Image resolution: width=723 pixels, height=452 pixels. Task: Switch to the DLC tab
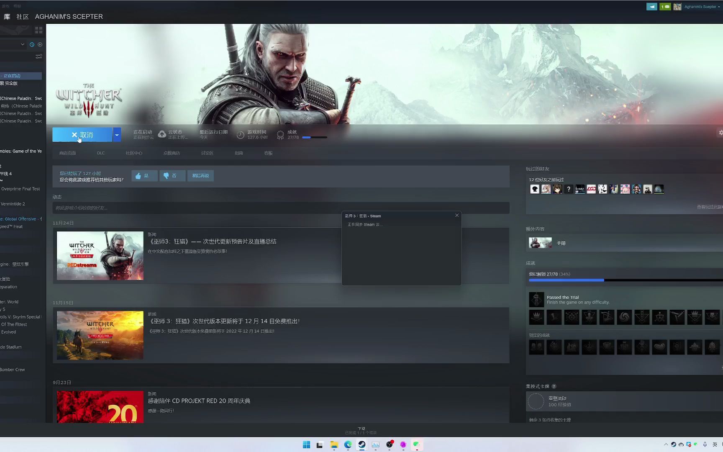(x=100, y=153)
